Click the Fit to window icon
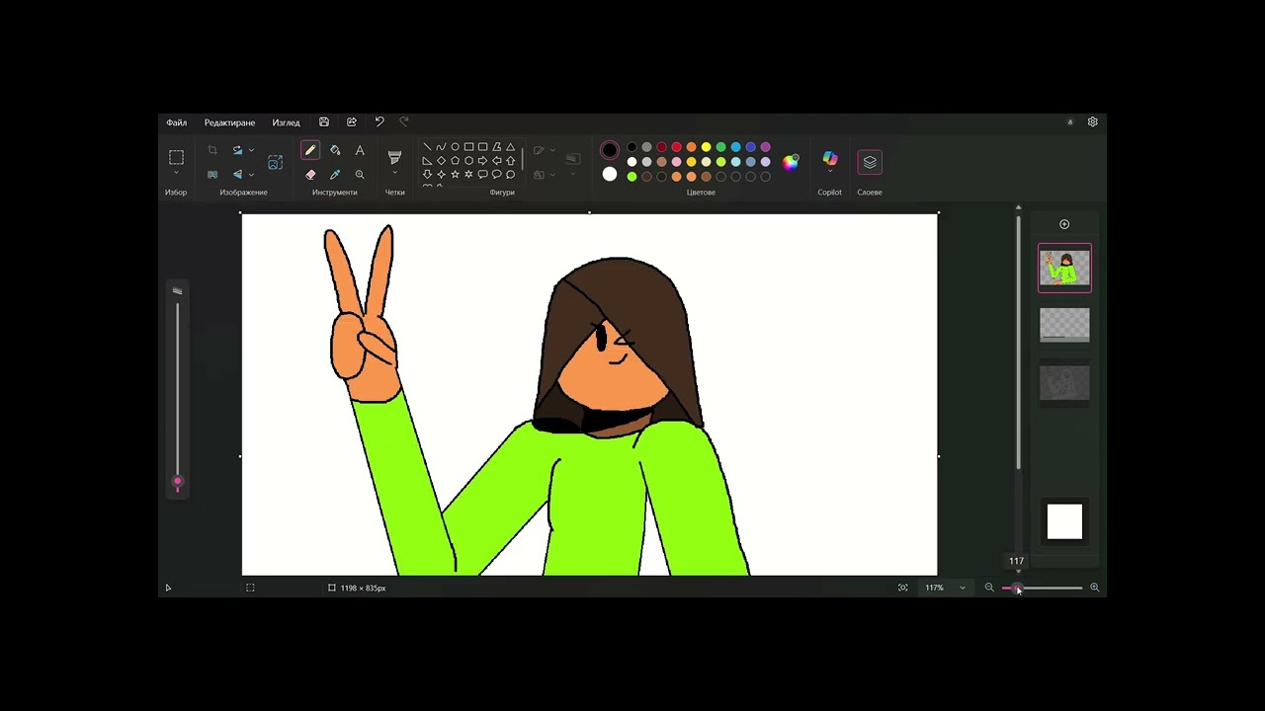 click(x=902, y=588)
